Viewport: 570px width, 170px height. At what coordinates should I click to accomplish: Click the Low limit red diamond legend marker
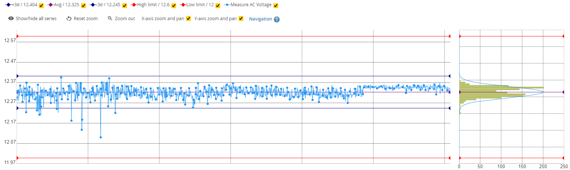(x=183, y=5)
